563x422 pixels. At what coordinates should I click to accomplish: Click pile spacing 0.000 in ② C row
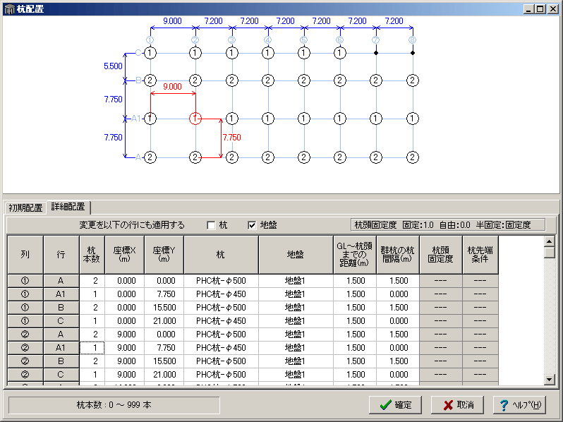pyautogui.click(x=398, y=375)
